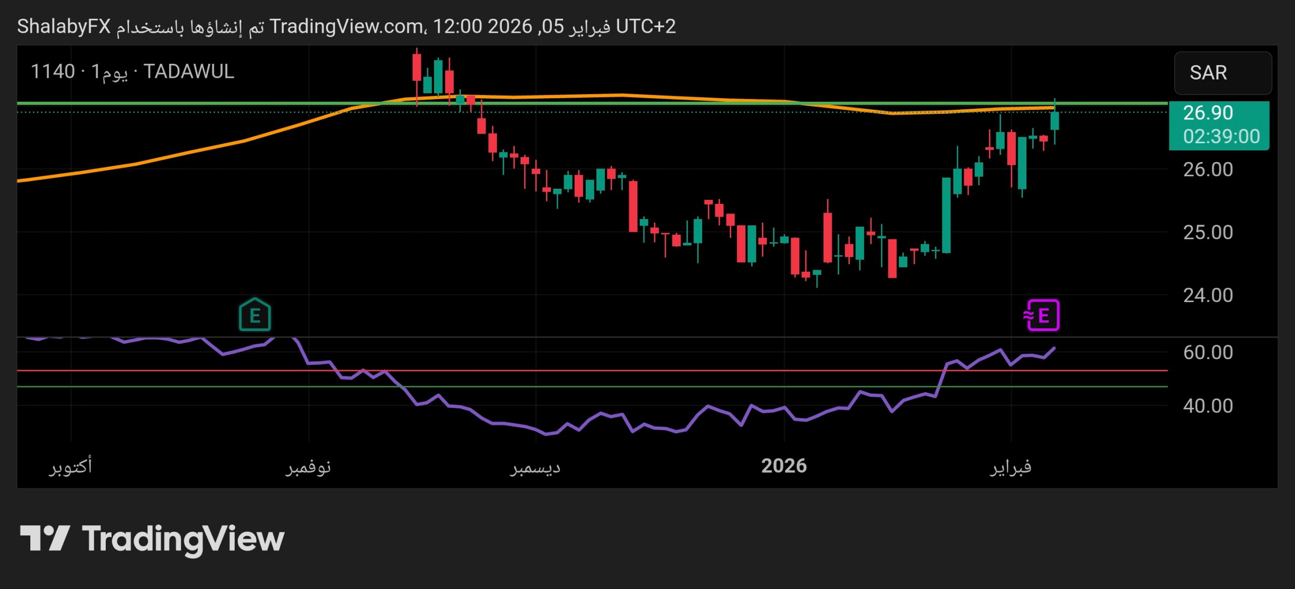
Task: Click the TradingView logo at bottom
Action: pos(152,538)
